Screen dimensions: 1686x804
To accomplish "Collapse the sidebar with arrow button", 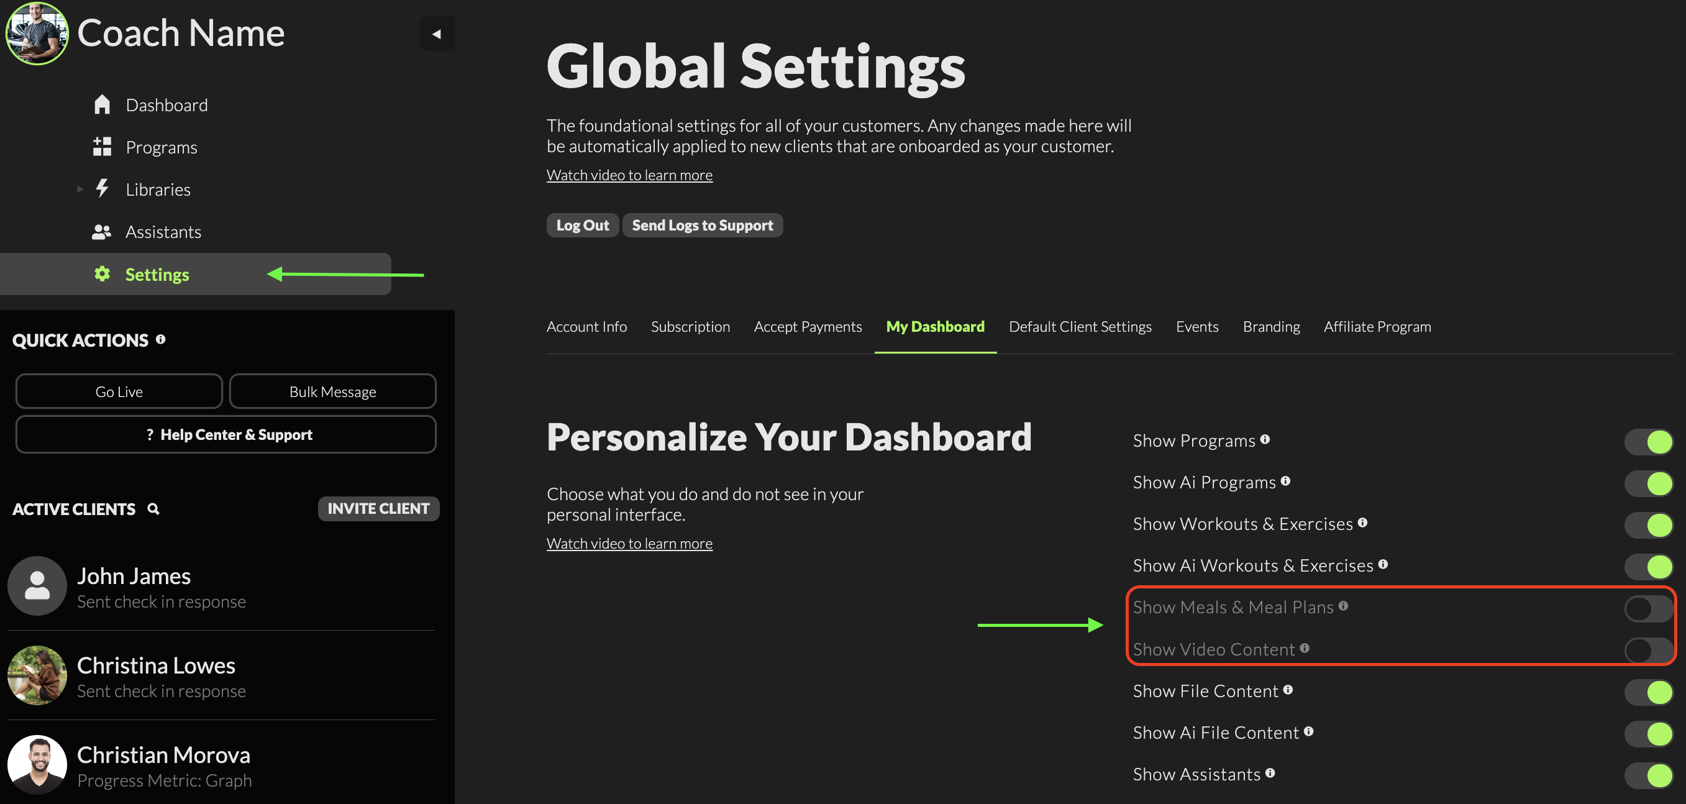I will point(437,34).
